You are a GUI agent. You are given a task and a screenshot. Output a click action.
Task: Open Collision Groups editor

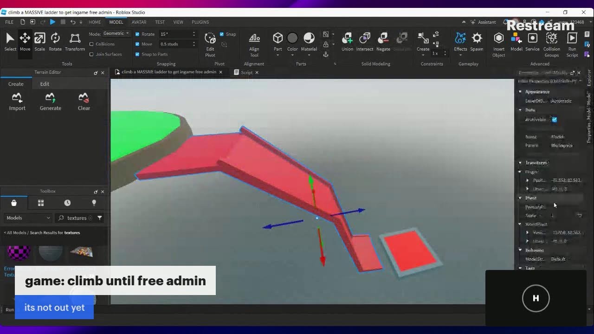[x=552, y=45]
